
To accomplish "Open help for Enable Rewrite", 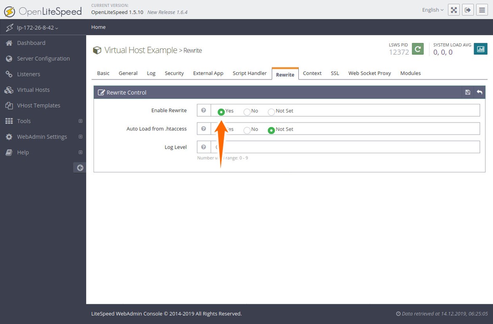I will 204,110.
